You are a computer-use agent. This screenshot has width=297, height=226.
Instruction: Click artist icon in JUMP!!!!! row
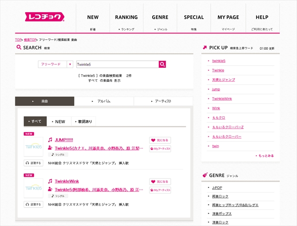pos(50,147)
